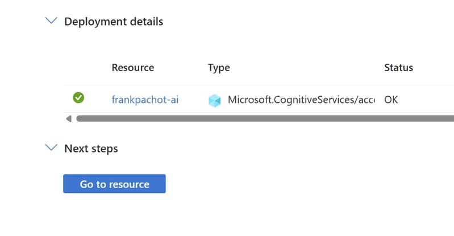Open the frankpachot-ai resource link
454x236 pixels.
(x=145, y=100)
